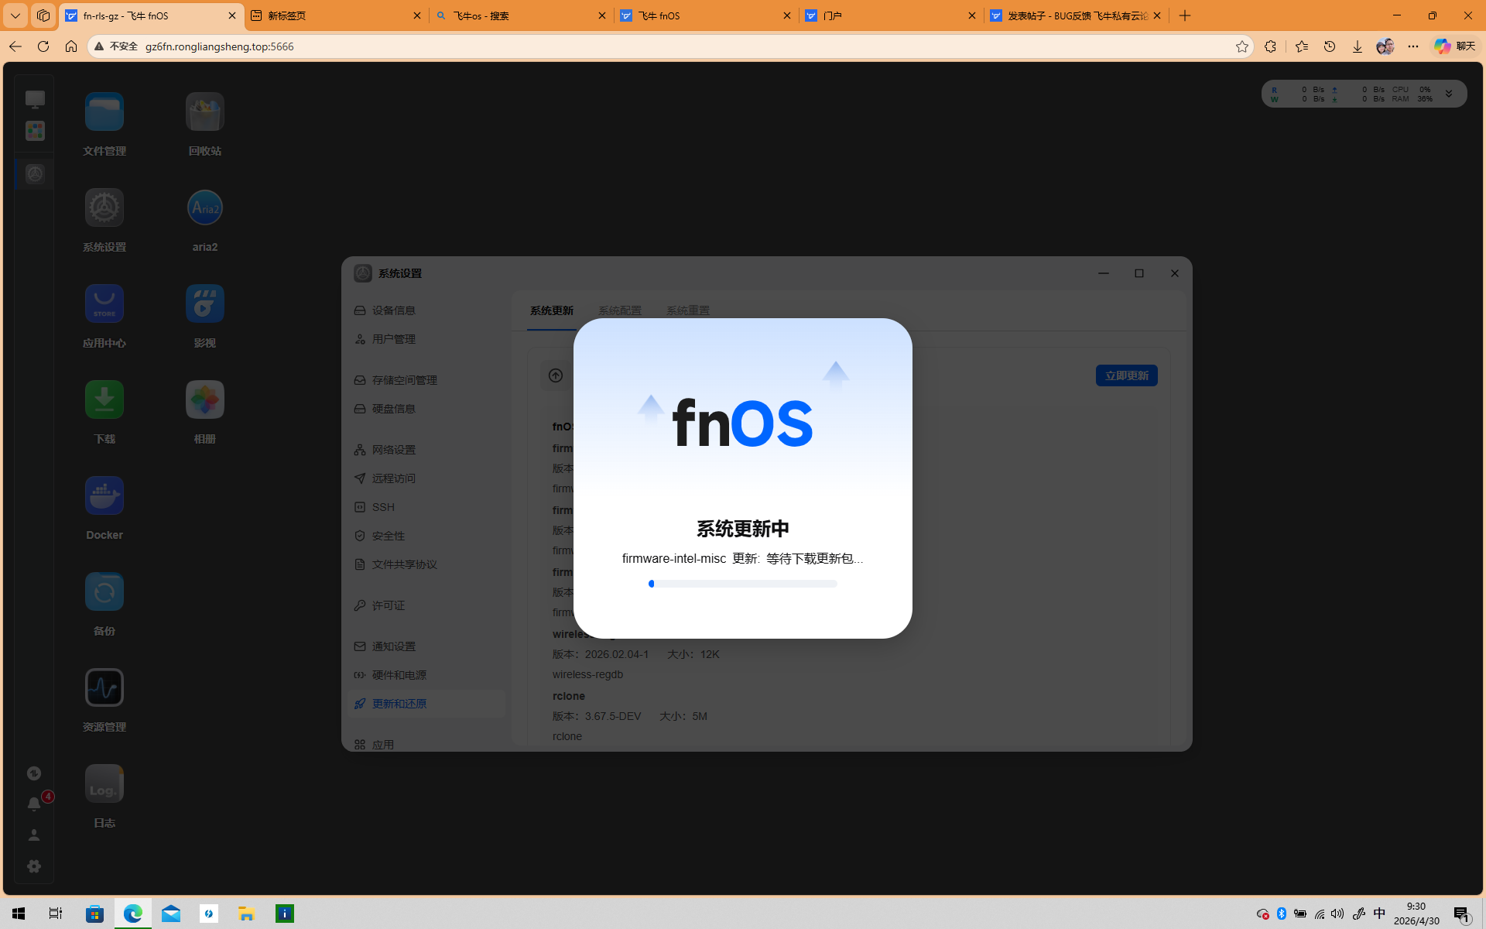Open the Mail app on the taskbar
The height and width of the screenshot is (929, 1486).
171,914
